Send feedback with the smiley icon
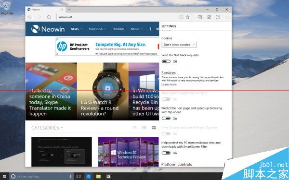289x180 pixels. tap(218, 17)
